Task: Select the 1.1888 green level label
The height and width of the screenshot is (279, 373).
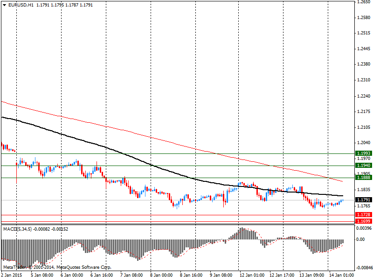Action: pyautogui.click(x=364, y=178)
